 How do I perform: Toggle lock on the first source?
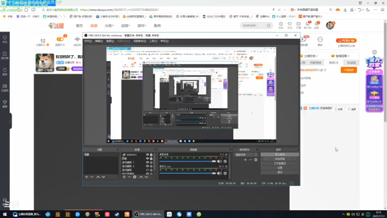click(151, 155)
